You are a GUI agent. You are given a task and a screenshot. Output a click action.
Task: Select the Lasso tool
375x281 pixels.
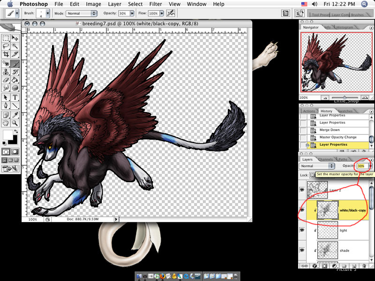6,46
